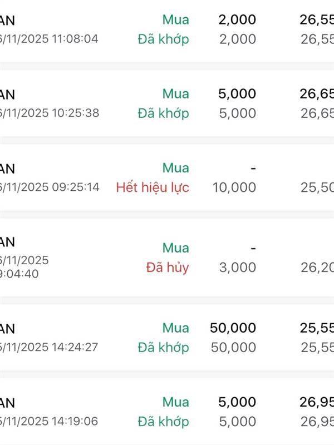Image resolution: width=334 pixels, height=445 pixels.
Task: Click the 10,000 quantity of expired order
Action: (x=234, y=187)
